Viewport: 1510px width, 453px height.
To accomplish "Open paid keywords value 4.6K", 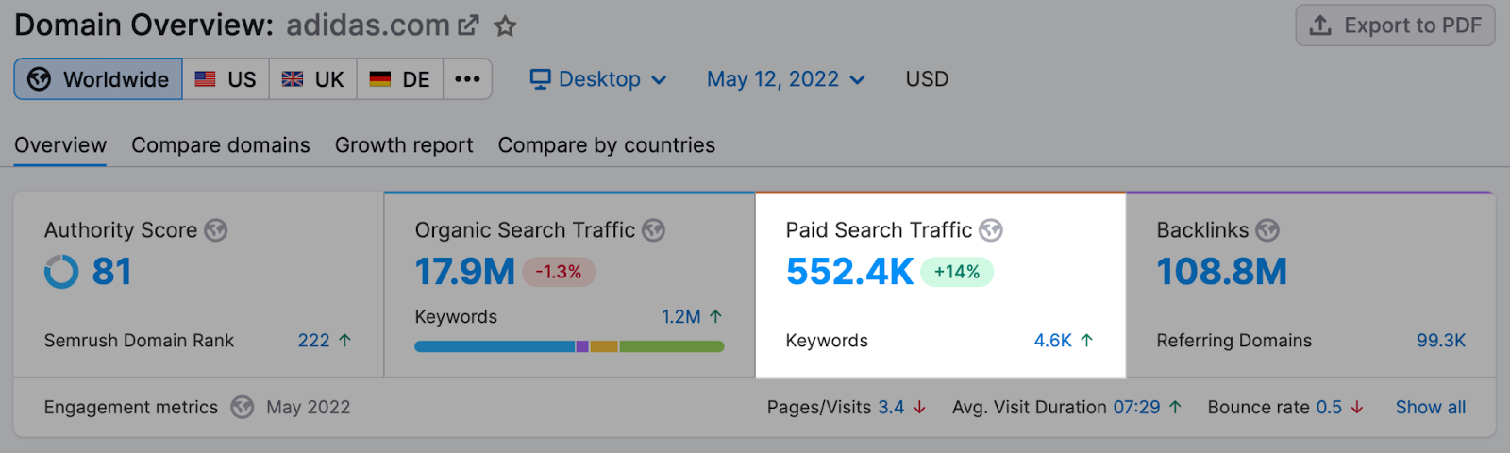I will click(x=1053, y=341).
